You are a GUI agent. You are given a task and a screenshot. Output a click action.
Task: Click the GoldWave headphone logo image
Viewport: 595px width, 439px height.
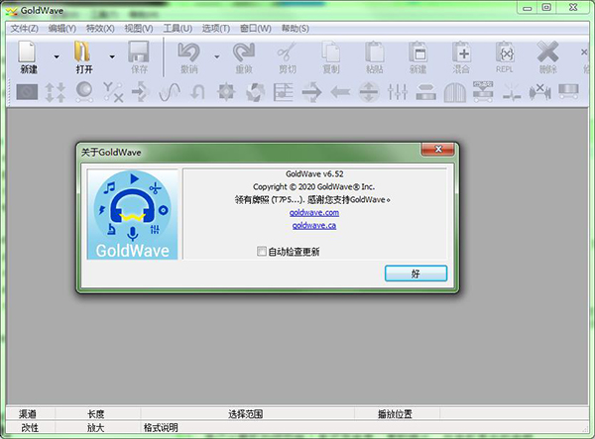tap(133, 215)
